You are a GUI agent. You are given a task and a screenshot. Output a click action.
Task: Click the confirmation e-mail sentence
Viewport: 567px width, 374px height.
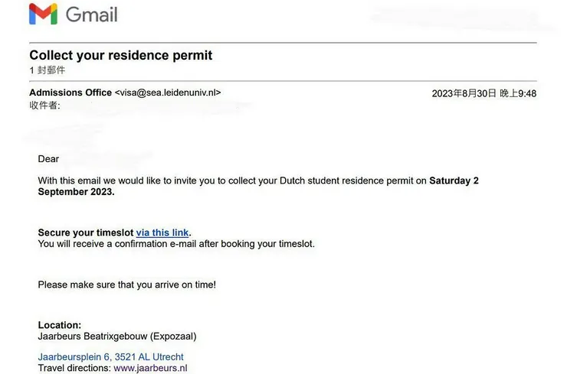click(x=176, y=244)
